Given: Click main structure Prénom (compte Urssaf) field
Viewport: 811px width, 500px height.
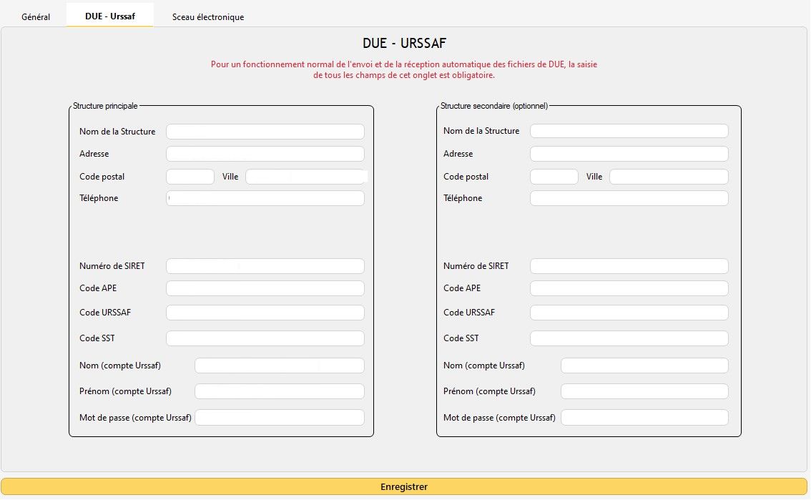Looking at the screenshot, I should (279, 391).
